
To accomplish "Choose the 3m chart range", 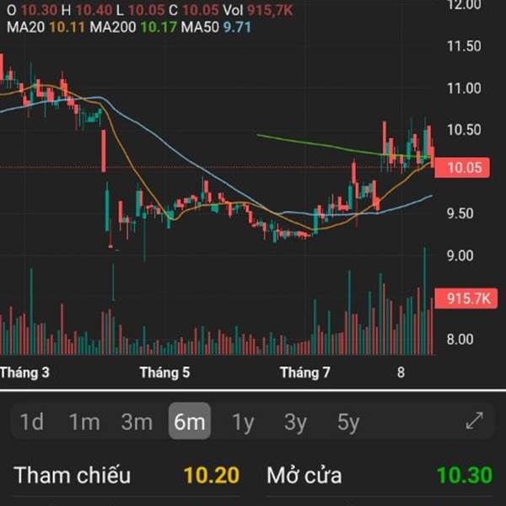I will 137,422.
